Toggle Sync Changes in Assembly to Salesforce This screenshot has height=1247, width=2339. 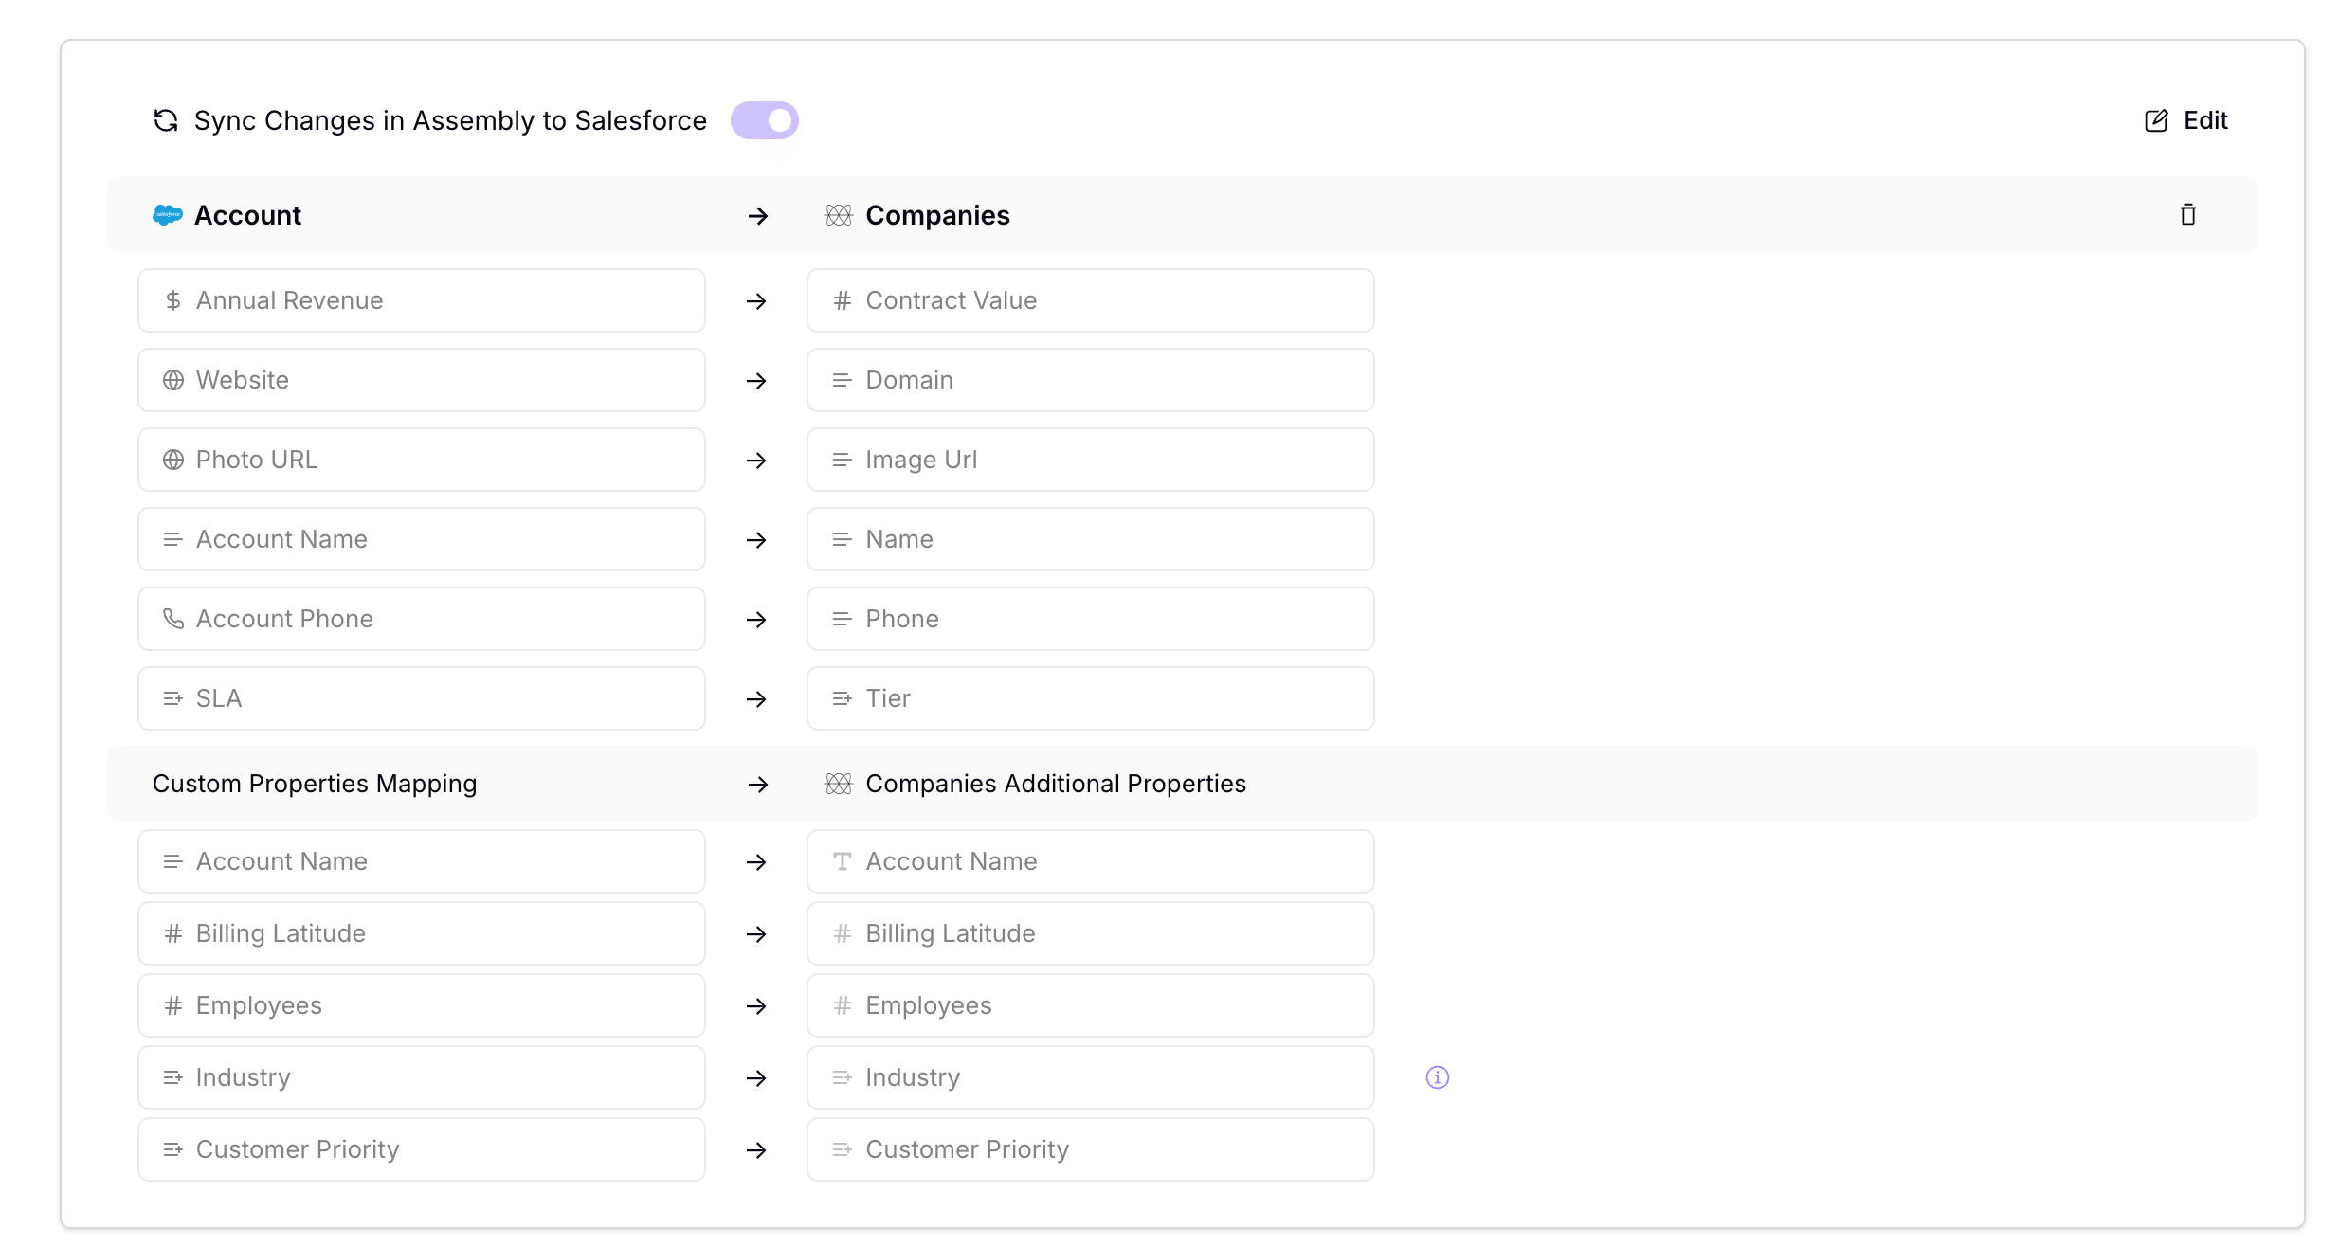(764, 120)
